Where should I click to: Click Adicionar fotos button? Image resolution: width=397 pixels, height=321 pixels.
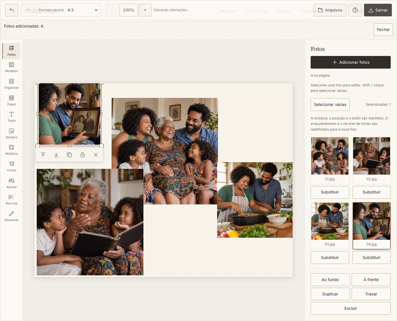[351, 62]
